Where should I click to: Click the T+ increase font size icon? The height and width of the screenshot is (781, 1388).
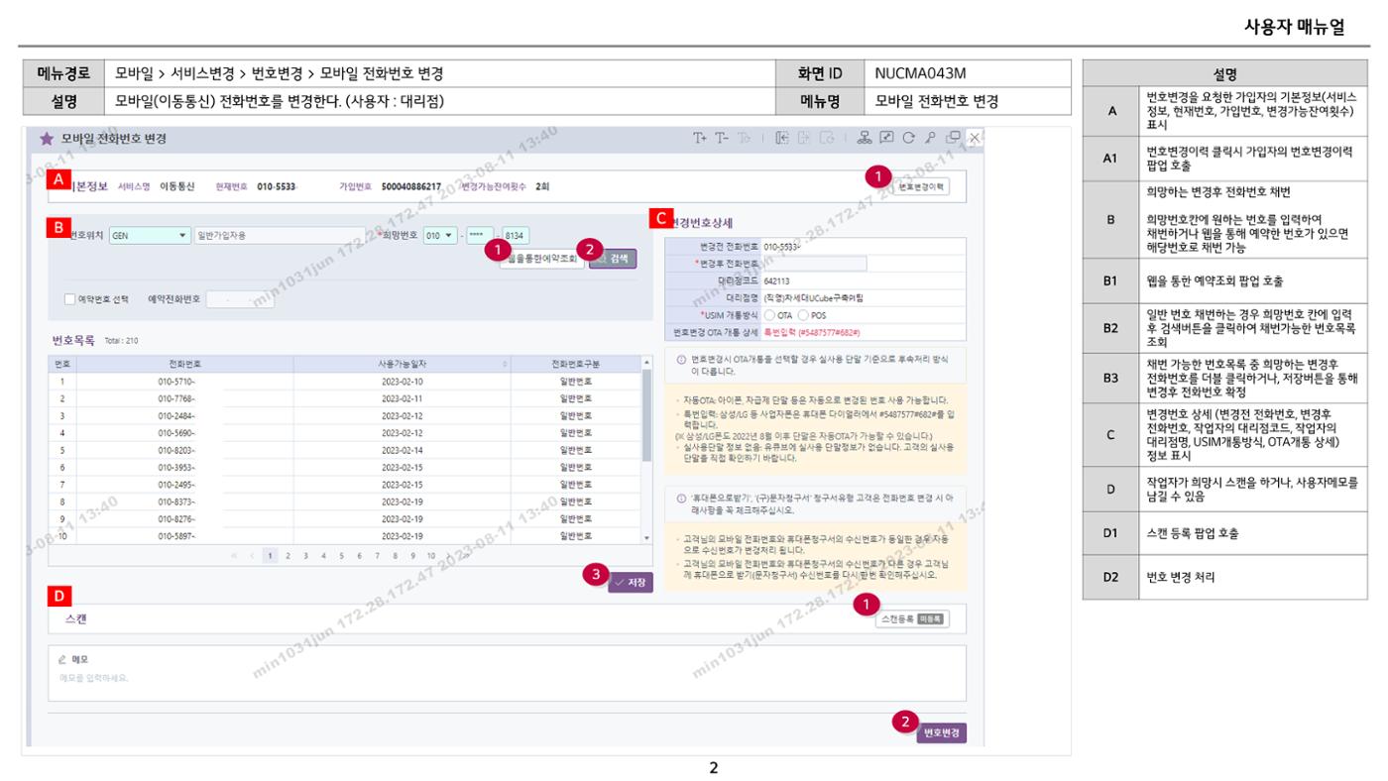700,138
